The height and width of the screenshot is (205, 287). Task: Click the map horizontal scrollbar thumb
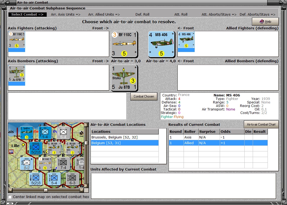click(46, 190)
